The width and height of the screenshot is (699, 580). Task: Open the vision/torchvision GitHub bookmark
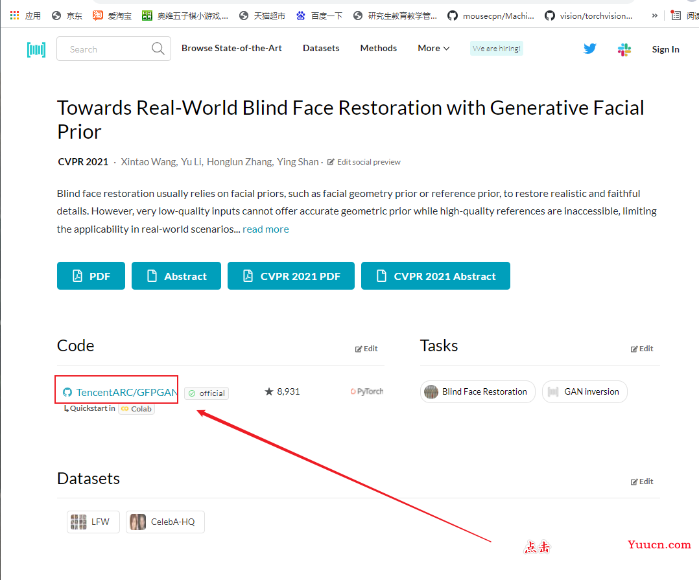(589, 16)
